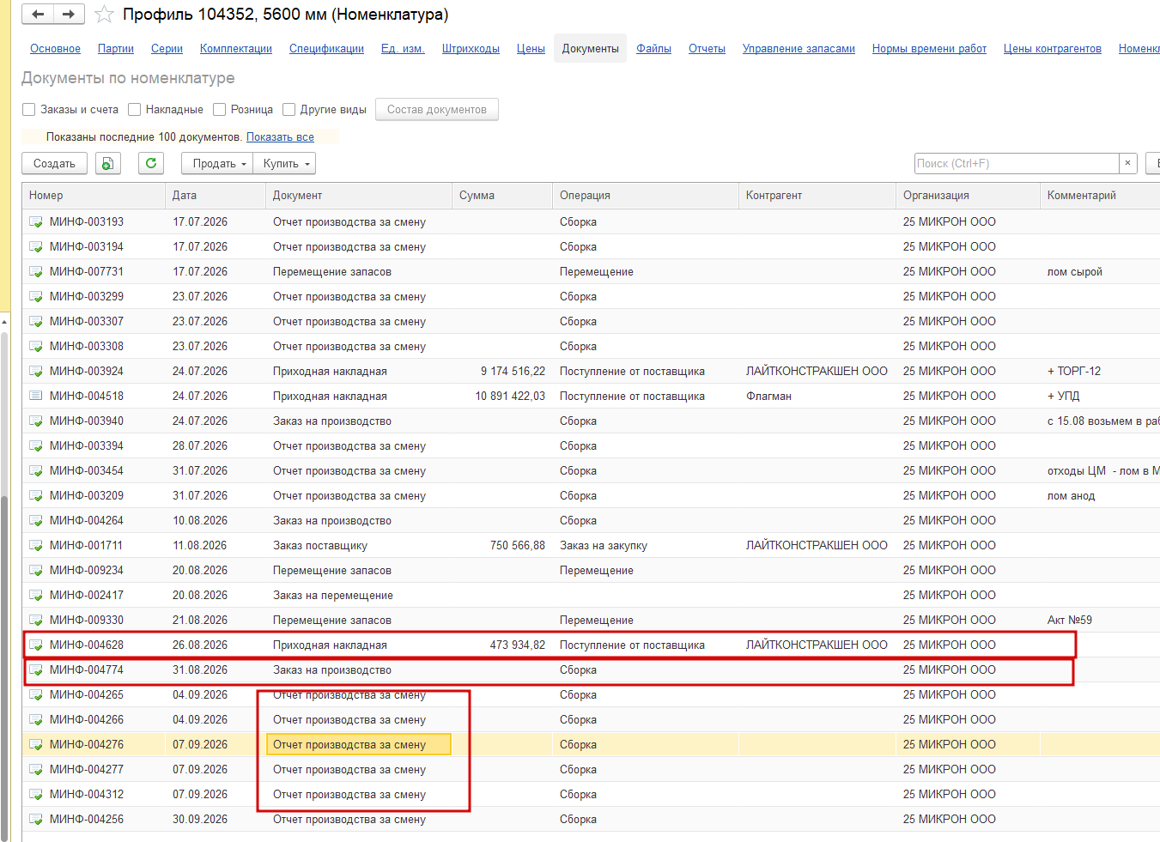
Task: Refresh the document list with the green arrow
Action: click(x=151, y=163)
